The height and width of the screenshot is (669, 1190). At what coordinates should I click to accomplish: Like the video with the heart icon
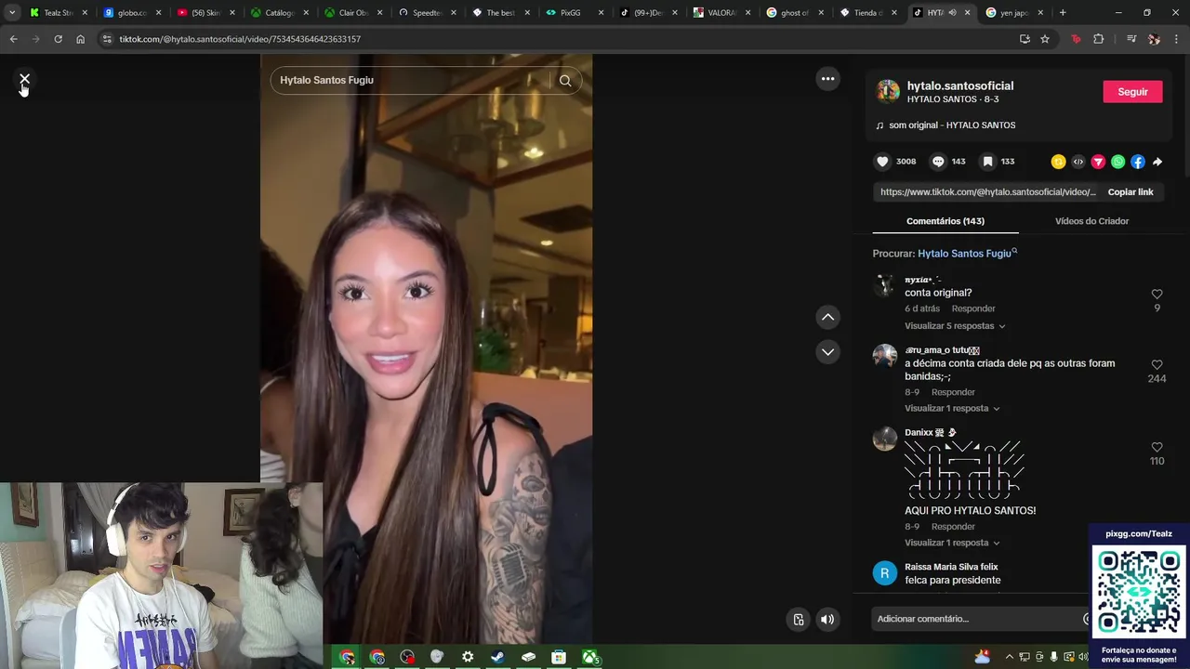click(882, 162)
